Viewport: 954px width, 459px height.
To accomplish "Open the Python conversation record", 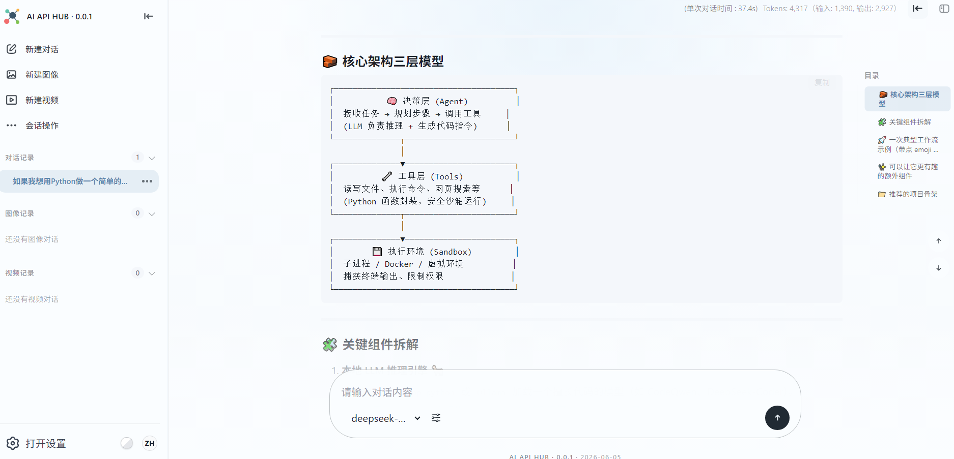I will 70,181.
